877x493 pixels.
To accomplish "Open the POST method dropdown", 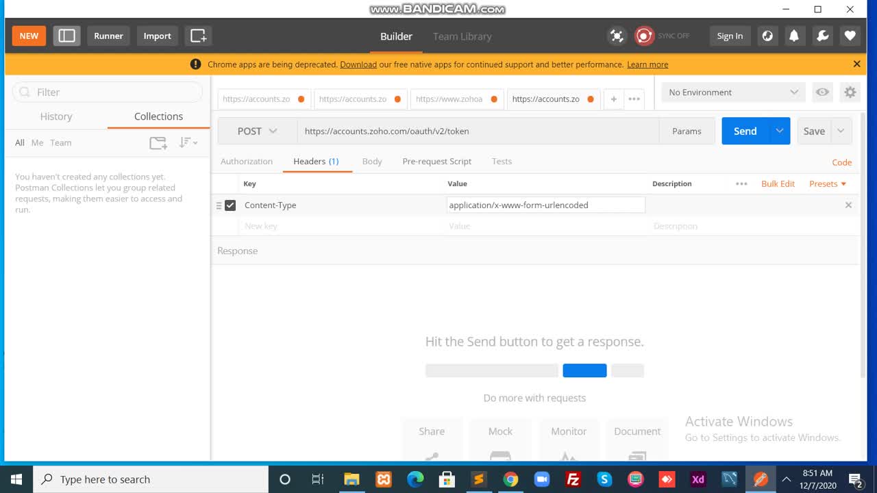I will pos(257,131).
